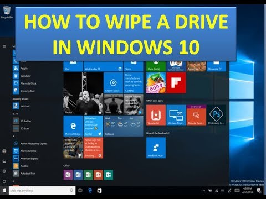Image resolution: width=266 pixels, height=199 pixels.
Task: Open the Calendar tile showing Wednesday 20
Action: click(103, 66)
